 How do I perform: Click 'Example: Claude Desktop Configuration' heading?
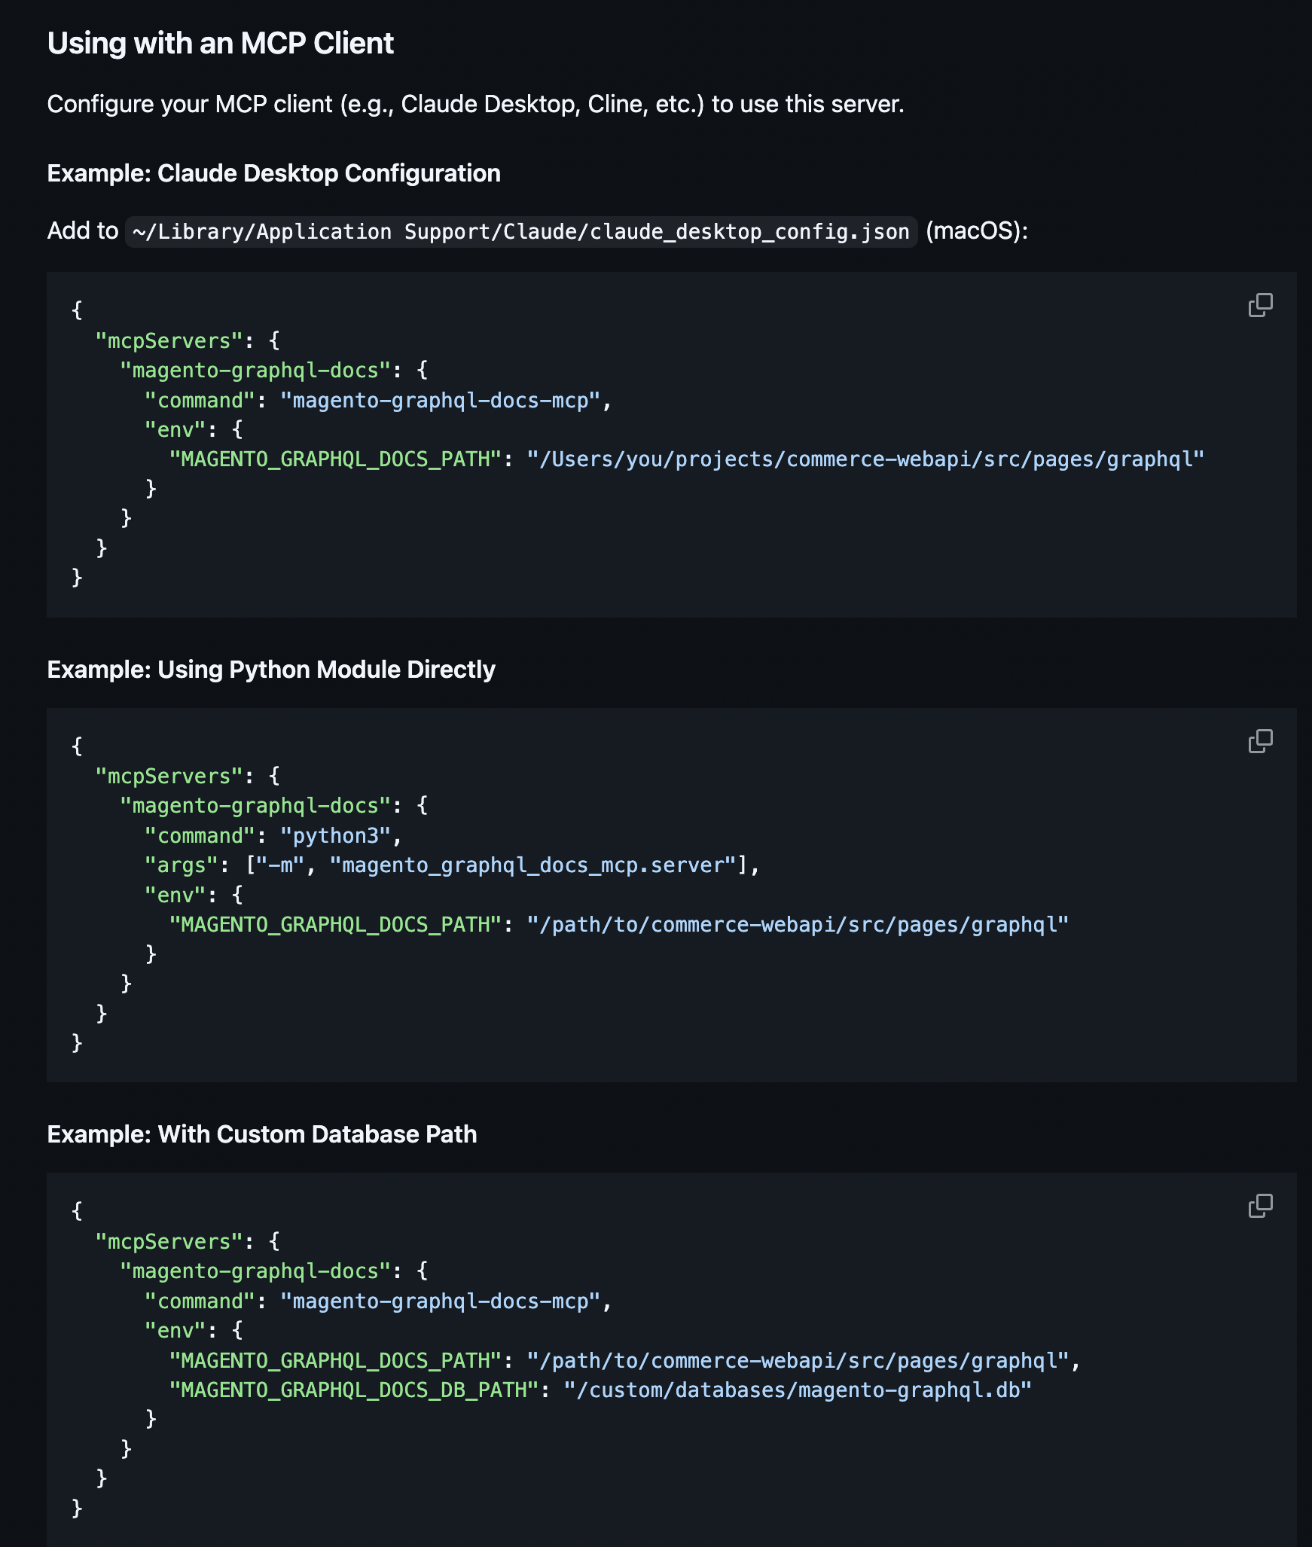[273, 173]
